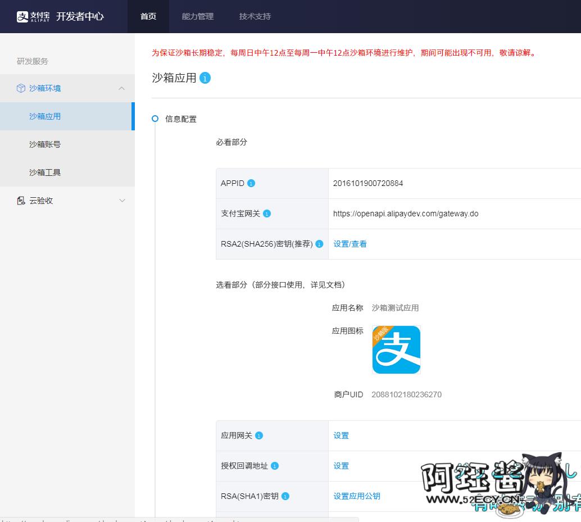Click the 研发服务 section label
This screenshot has width=581, height=522.
(33, 61)
